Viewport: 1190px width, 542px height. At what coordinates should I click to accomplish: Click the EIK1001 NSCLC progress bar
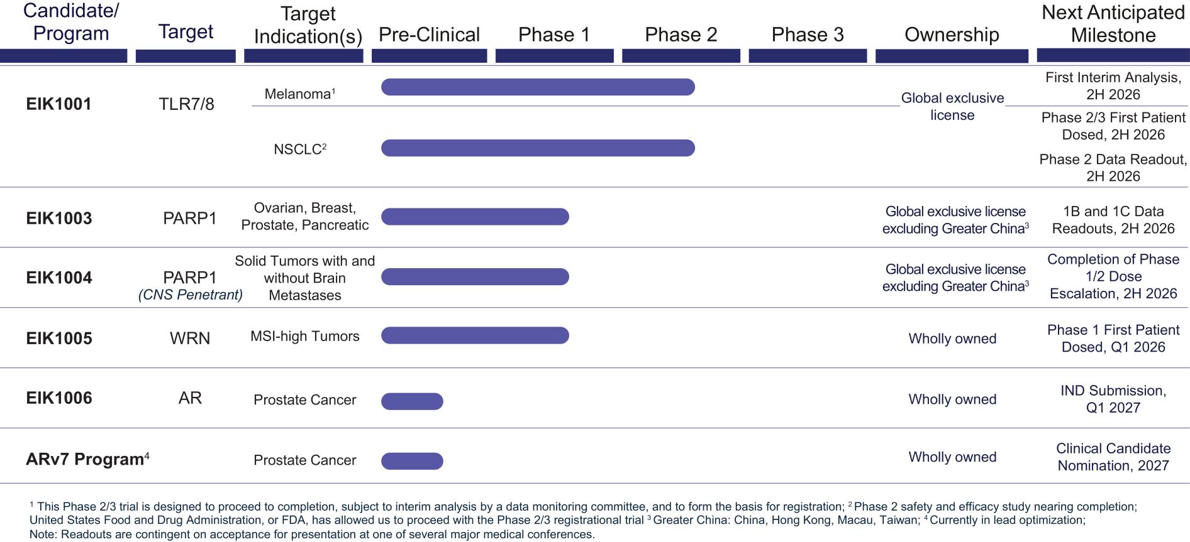[x=538, y=148]
